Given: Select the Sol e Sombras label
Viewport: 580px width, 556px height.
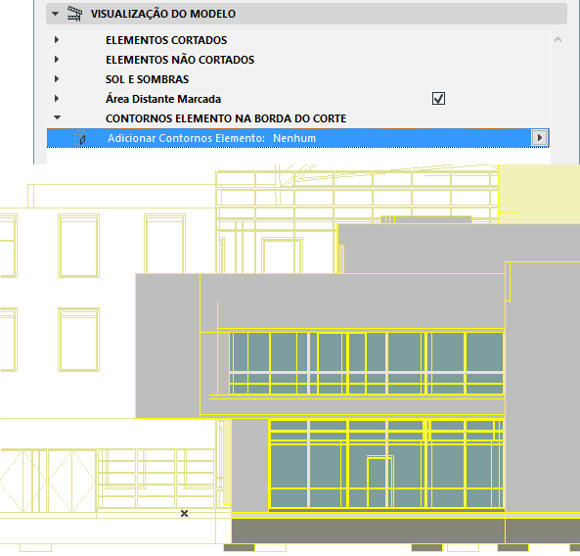Looking at the screenshot, I should pos(147,79).
